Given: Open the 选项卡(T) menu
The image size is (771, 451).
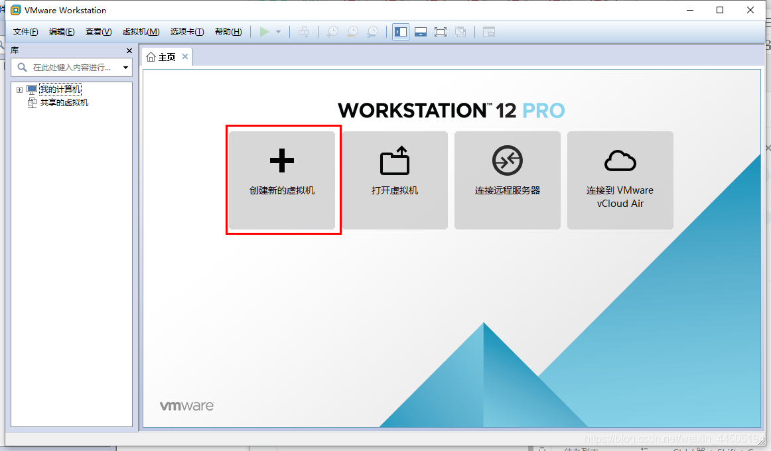Looking at the screenshot, I should click(187, 32).
